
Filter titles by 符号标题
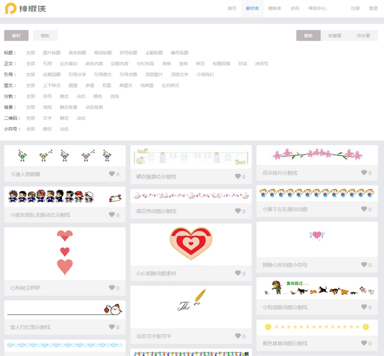129,52
